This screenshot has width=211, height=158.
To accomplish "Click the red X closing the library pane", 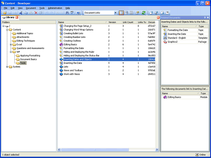I will pyautogui.click(x=158, y=17).
